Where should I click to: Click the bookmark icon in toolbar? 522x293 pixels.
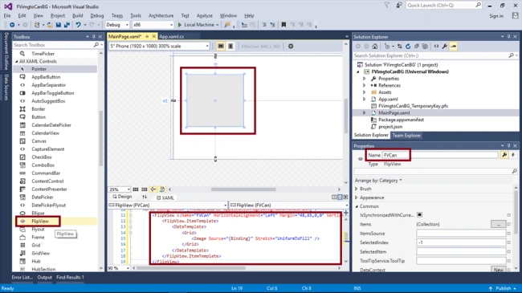pos(283,25)
